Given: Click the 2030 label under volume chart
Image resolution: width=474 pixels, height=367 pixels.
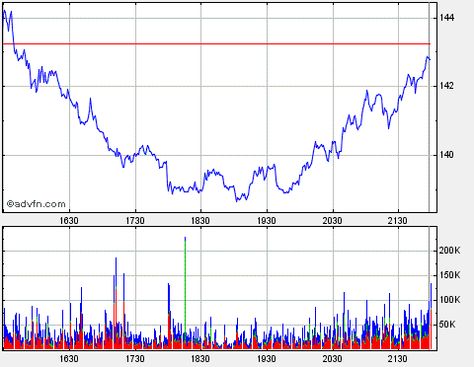Looking at the screenshot, I should click(333, 358).
